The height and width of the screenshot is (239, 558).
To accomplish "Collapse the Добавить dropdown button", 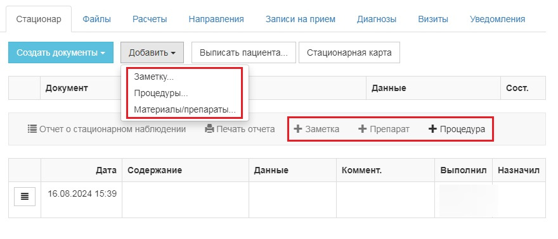I will click(152, 52).
